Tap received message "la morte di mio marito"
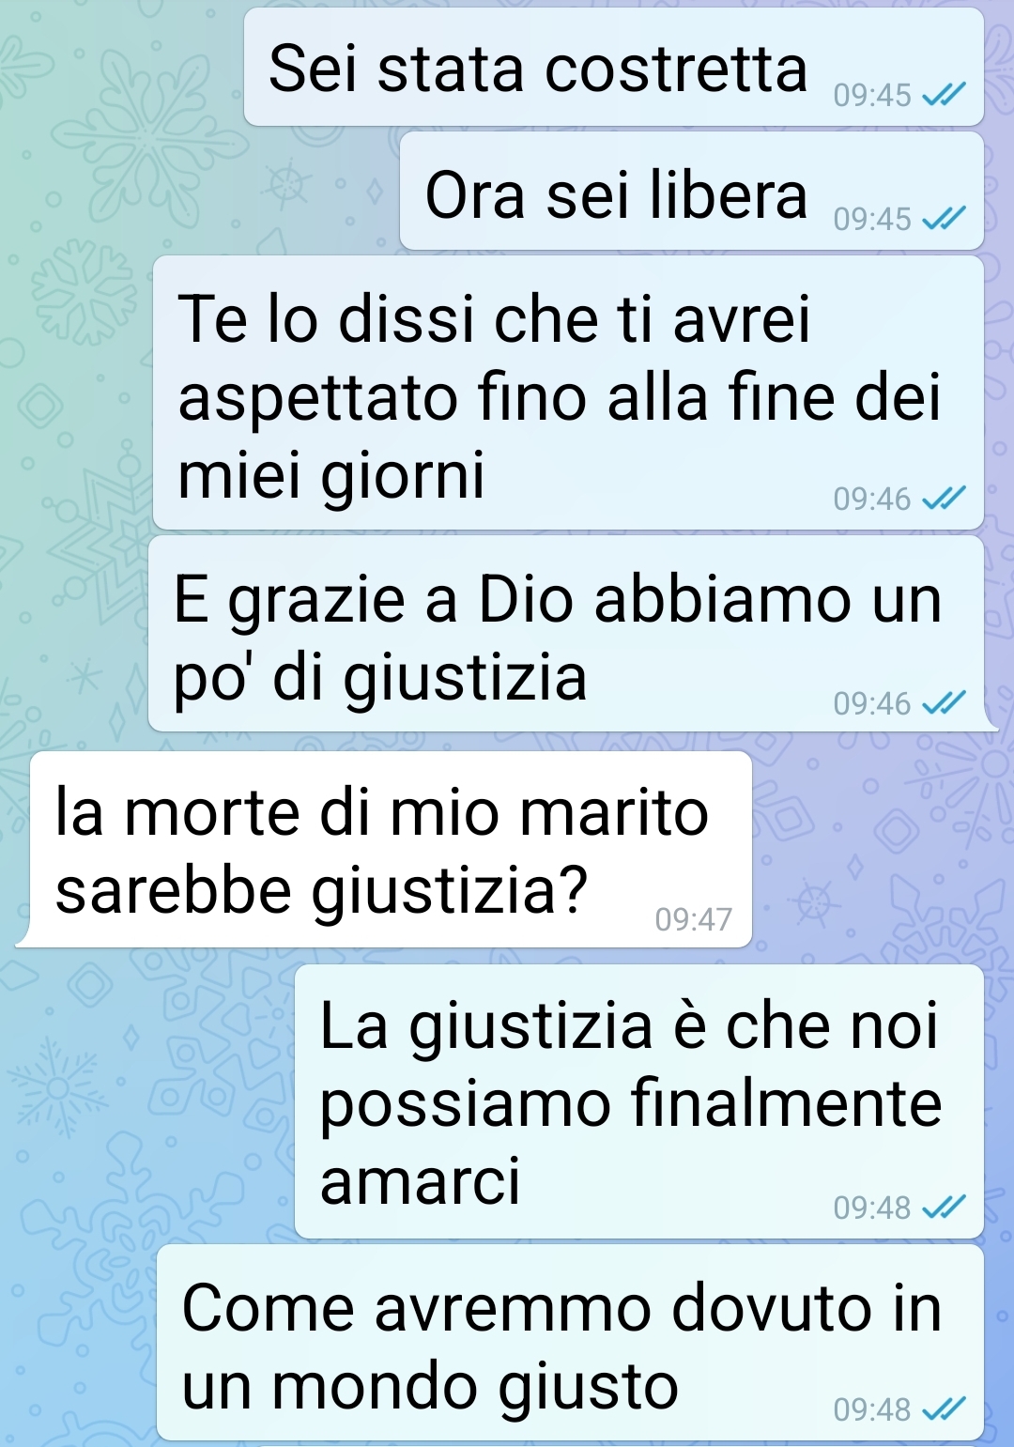The image size is (1014, 1447). coord(392,849)
